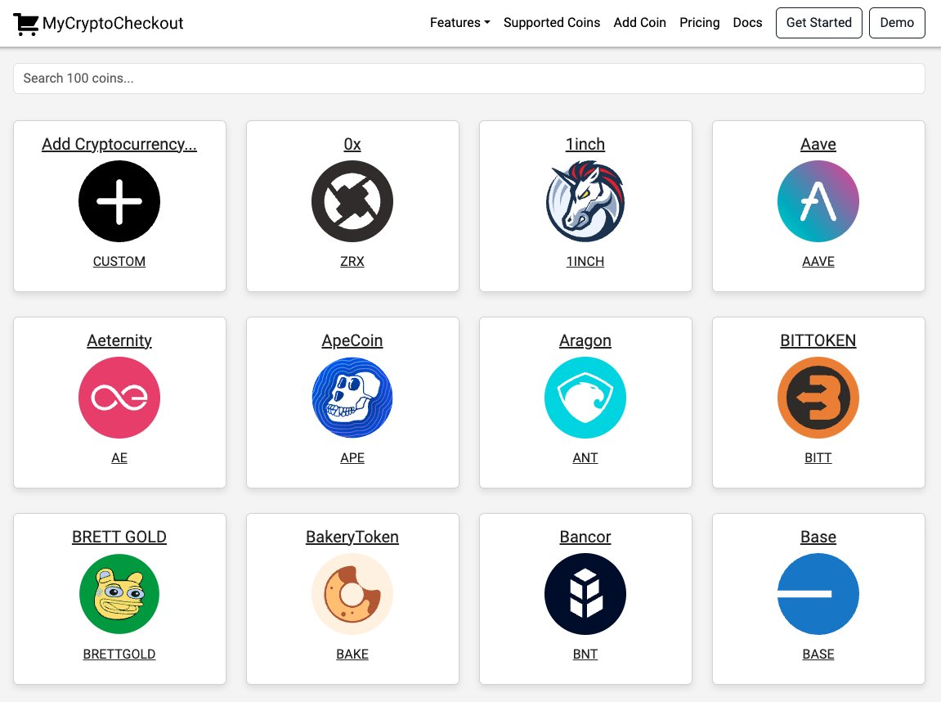Image resolution: width=941 pixels, height=702 pixels.
Task: Select the orange BITTOKEN logo icon
Action: point(818,398)
